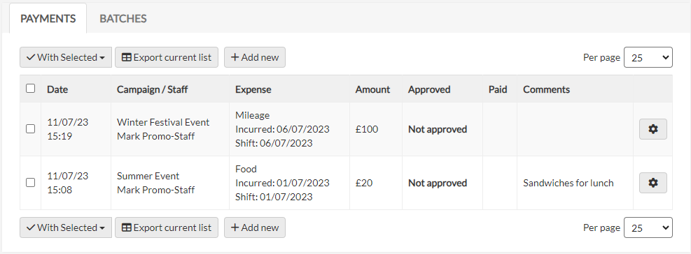
Task: Click the Date column header
Action: pos(57,89)
